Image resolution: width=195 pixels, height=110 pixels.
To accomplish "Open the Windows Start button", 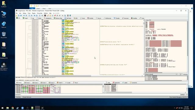I will [2, 108].
